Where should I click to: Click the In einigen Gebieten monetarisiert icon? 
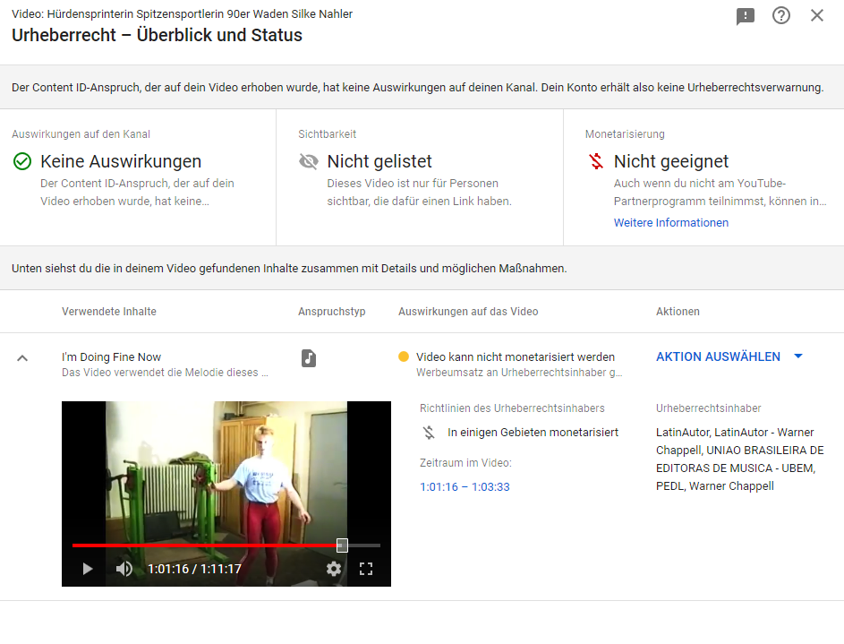pos(430,433)
